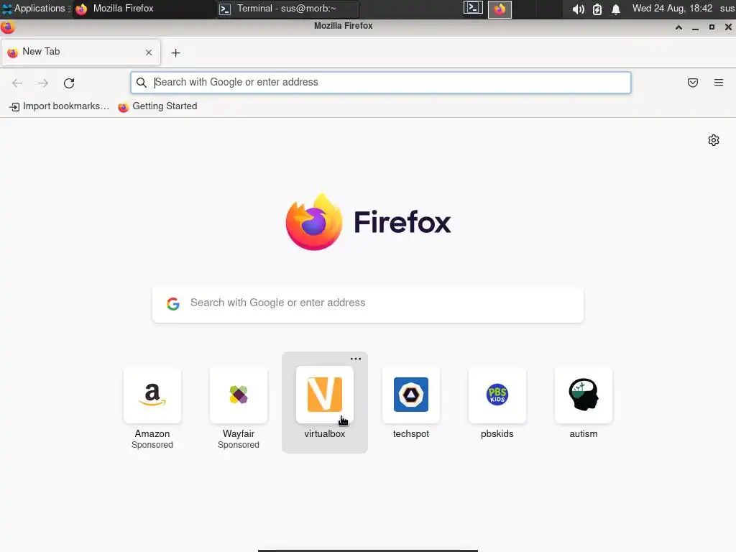Viewport: 736px width, 552px height.
Task: Open the Save to Pocket icon
Action: pos(693,83)
